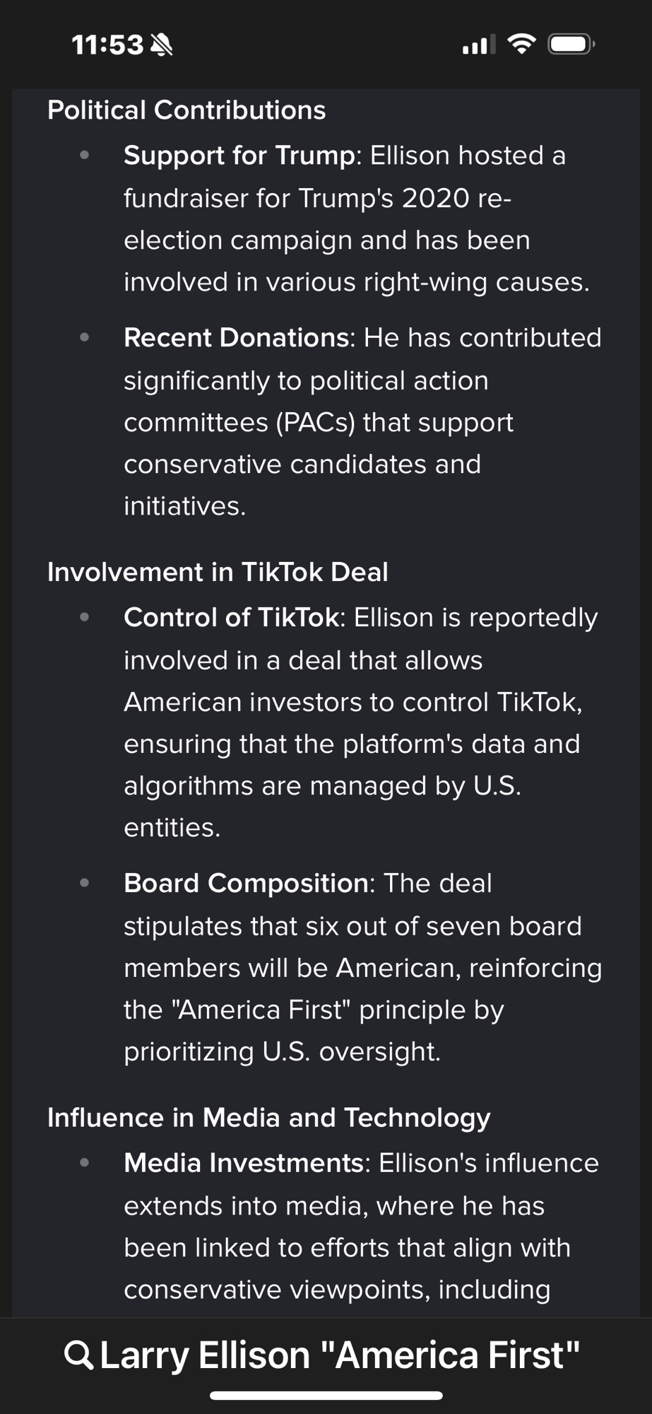Click the bold Recent Donations label

click(x=236, y=338)
